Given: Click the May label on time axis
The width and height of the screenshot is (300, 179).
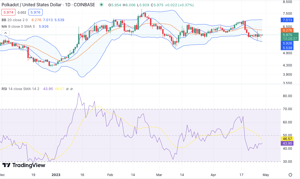Looking at the screenshot, I should pyautogui.click(x=266, y=175).
